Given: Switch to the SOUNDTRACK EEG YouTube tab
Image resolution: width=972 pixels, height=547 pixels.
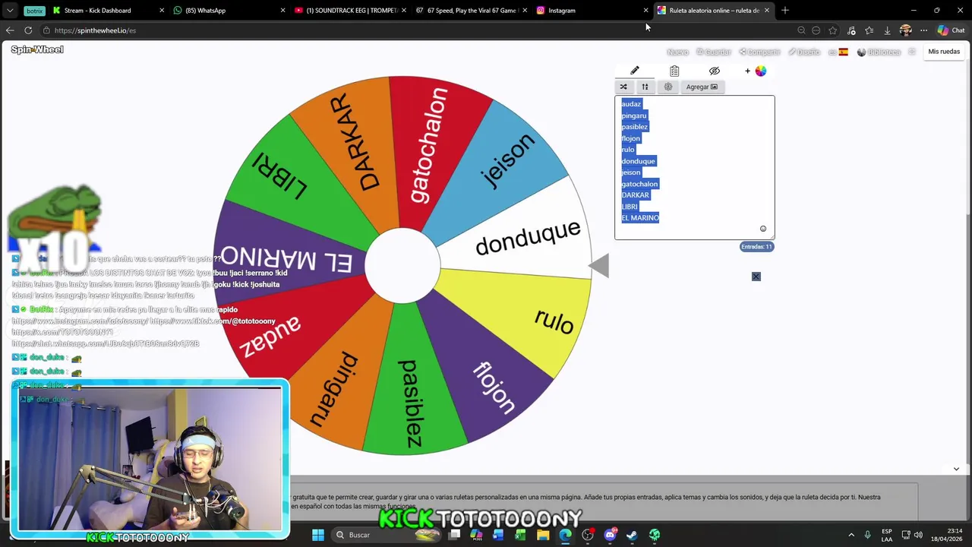Looking at the screenshot, I should [x=349, y=11].
